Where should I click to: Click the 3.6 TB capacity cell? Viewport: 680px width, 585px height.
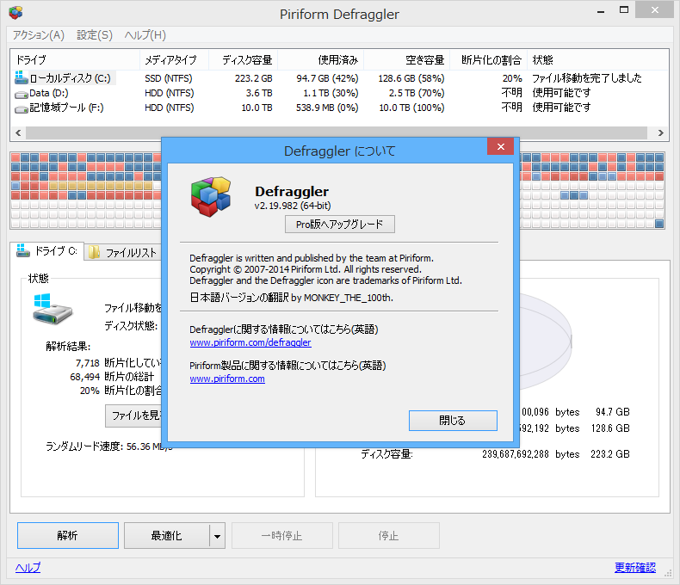tap(259, 93)
